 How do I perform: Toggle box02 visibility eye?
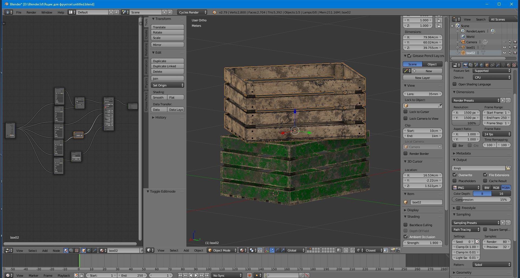505,53
